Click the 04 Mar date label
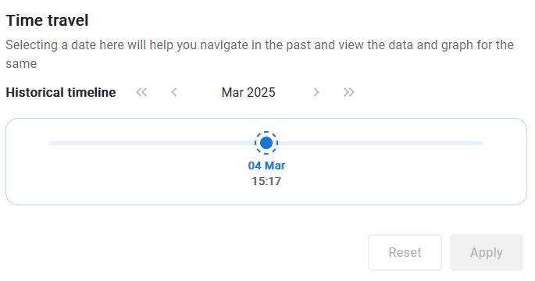This screenshot has height=281, width=535. tap(266, 165)
